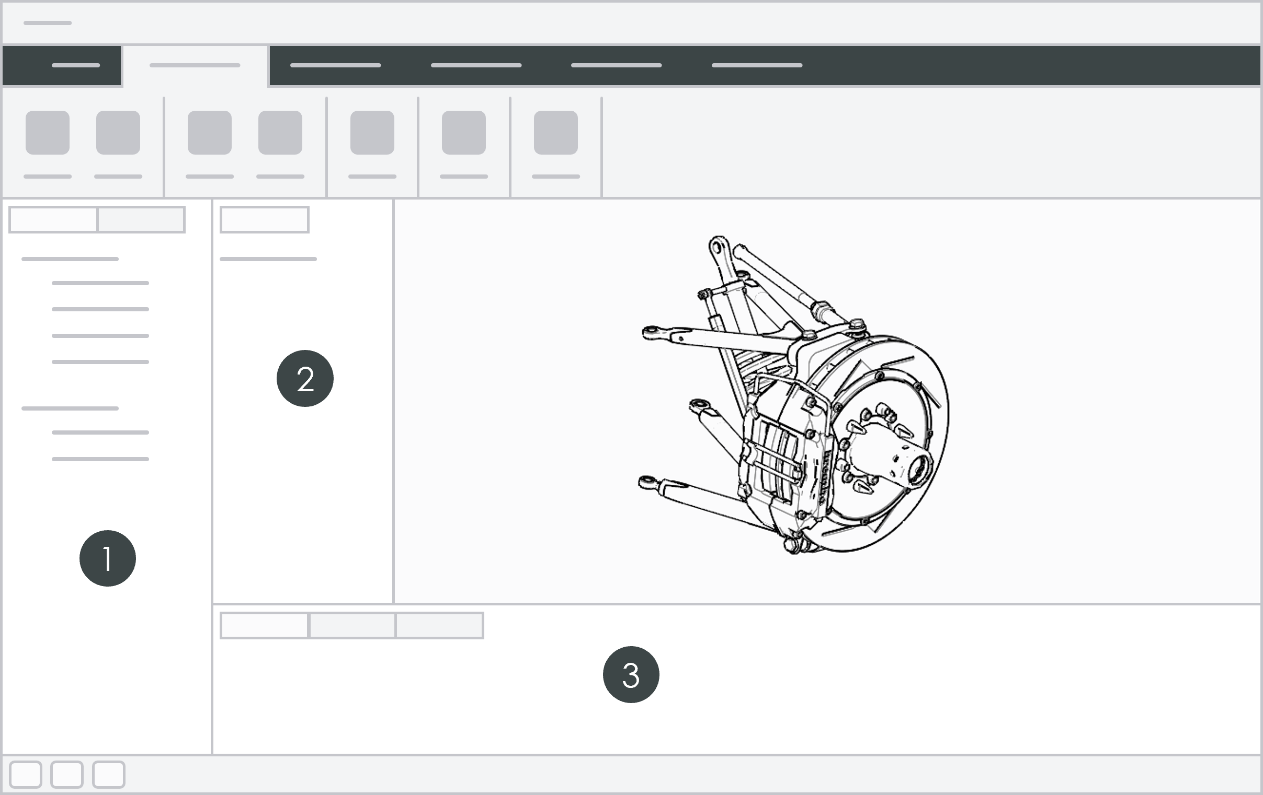
Task: Switch to the active highlighted ribbon tab
Action: tap(194, 65)
